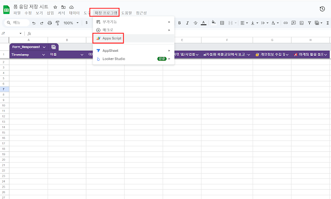Open the Timestamp column dropdown
This screenshot has height=199, width=331.
coord(43,55)
